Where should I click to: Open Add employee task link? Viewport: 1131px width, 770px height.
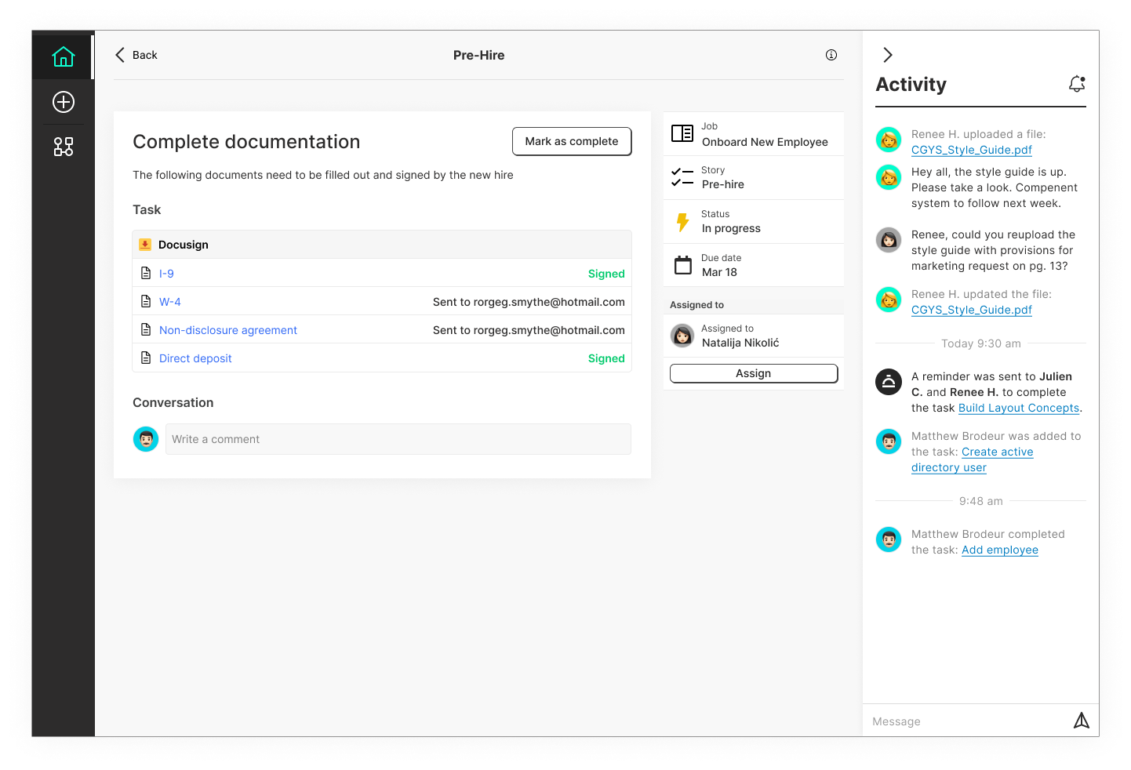coord(1000,550)
